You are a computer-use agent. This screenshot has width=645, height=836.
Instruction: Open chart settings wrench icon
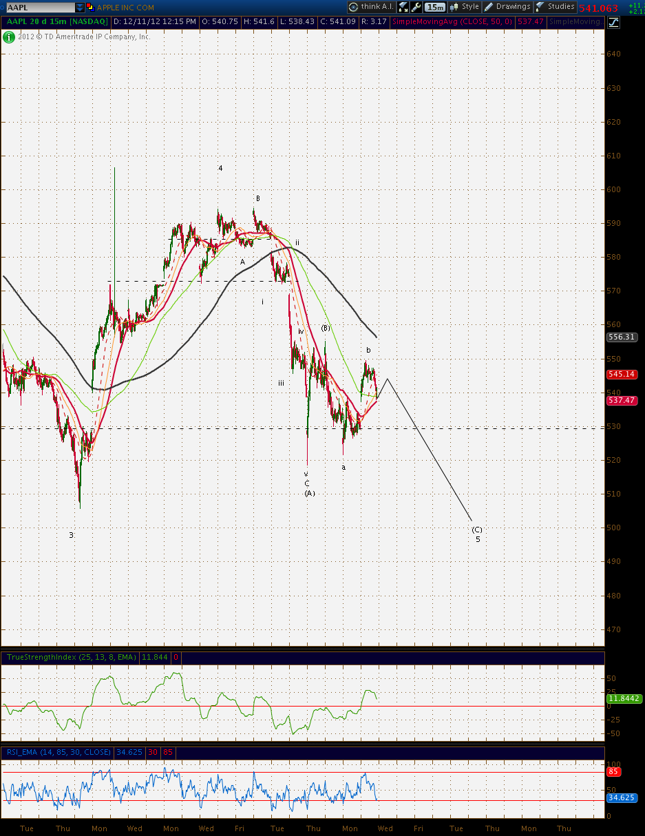416,7
